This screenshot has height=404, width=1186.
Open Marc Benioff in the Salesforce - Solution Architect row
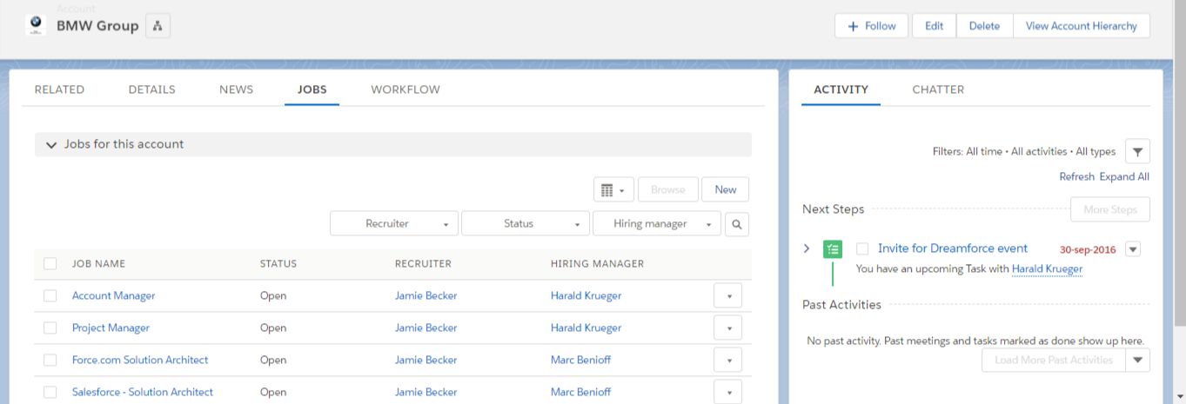(x=581, y=392)
